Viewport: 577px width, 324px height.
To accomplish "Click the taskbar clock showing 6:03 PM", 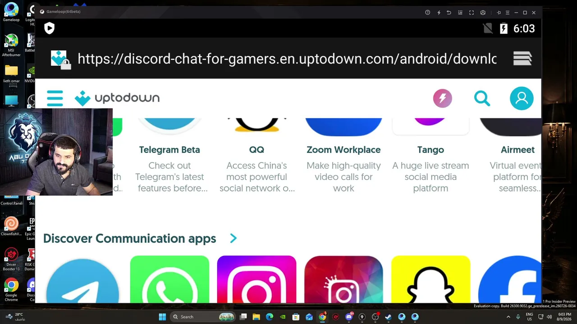I will click(x=564, y=317).
